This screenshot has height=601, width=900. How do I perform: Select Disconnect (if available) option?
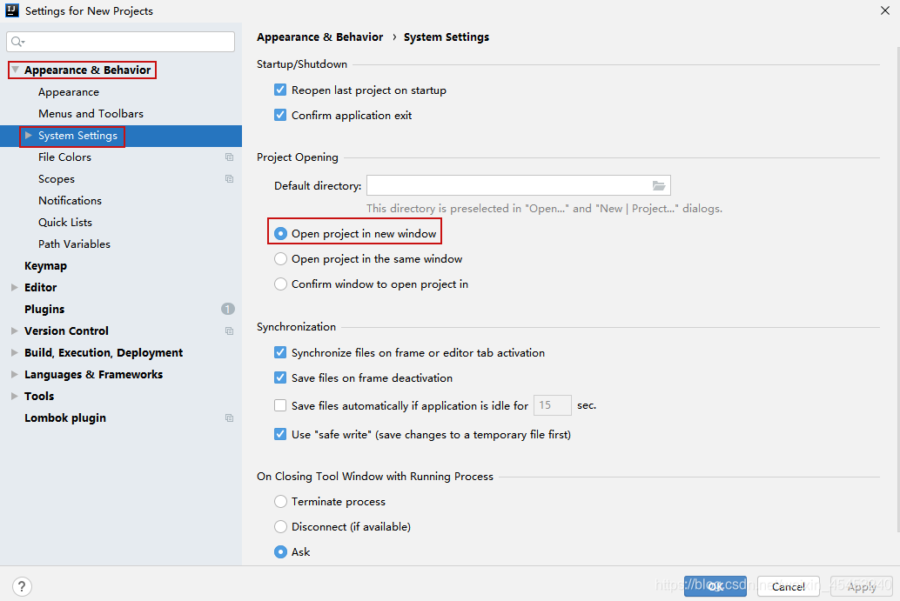(280, 526)
